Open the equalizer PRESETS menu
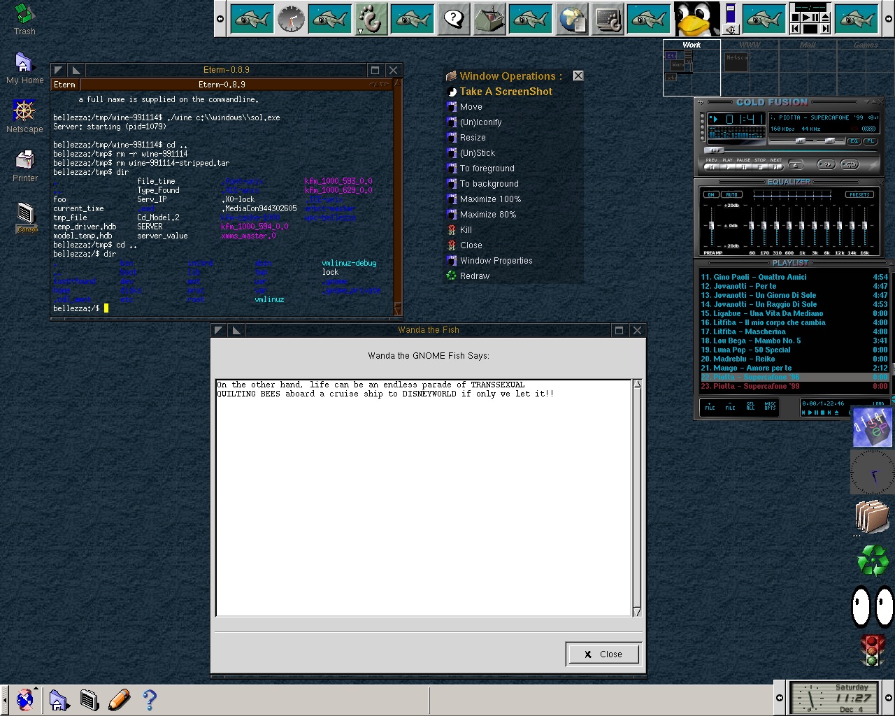The image size is (895, 716). coord(859,194)
